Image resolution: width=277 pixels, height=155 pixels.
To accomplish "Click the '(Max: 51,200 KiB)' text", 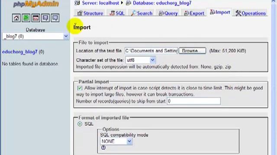I will coord(228,51).
